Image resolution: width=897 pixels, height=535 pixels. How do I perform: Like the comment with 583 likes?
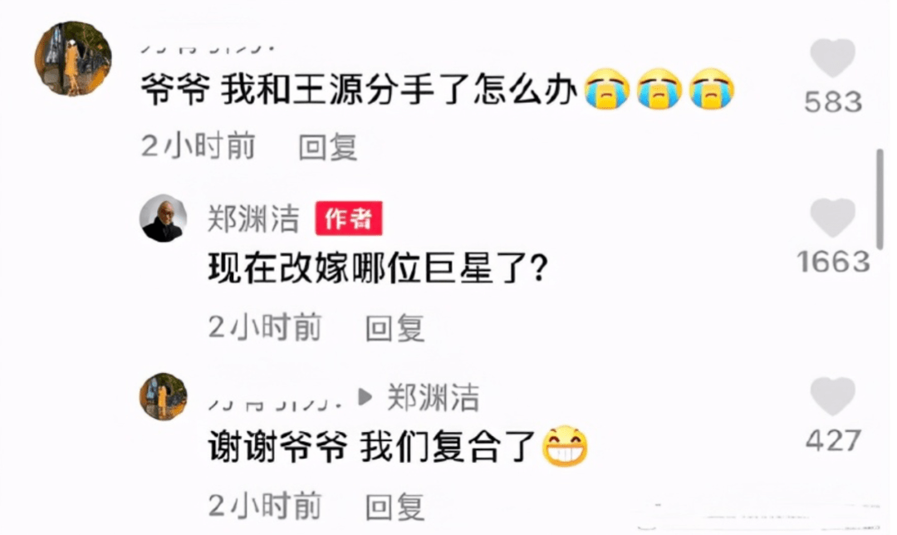832,58
